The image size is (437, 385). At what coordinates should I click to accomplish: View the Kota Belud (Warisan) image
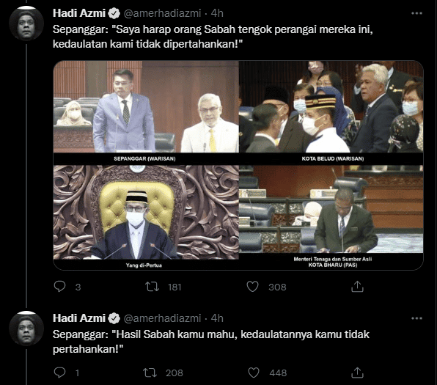(331, 112)
